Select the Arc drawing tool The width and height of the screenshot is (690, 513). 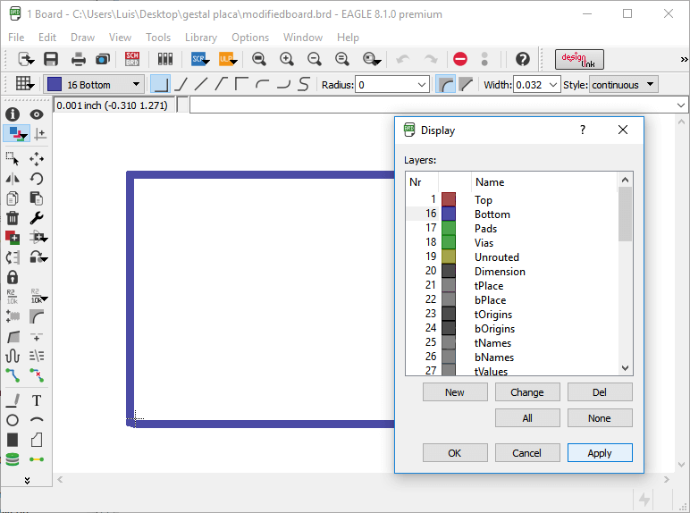[37, 420]
